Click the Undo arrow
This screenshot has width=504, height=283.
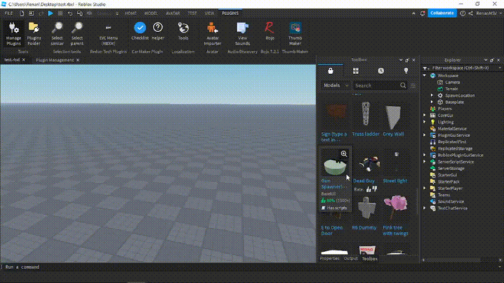[70, 13]
